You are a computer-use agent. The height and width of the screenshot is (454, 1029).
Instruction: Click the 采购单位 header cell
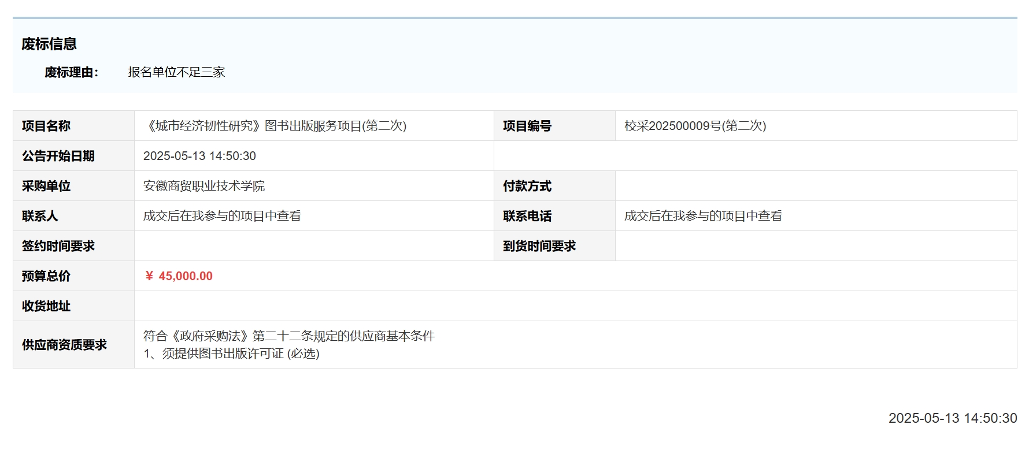pyautogui.click(x=46, y=186)
